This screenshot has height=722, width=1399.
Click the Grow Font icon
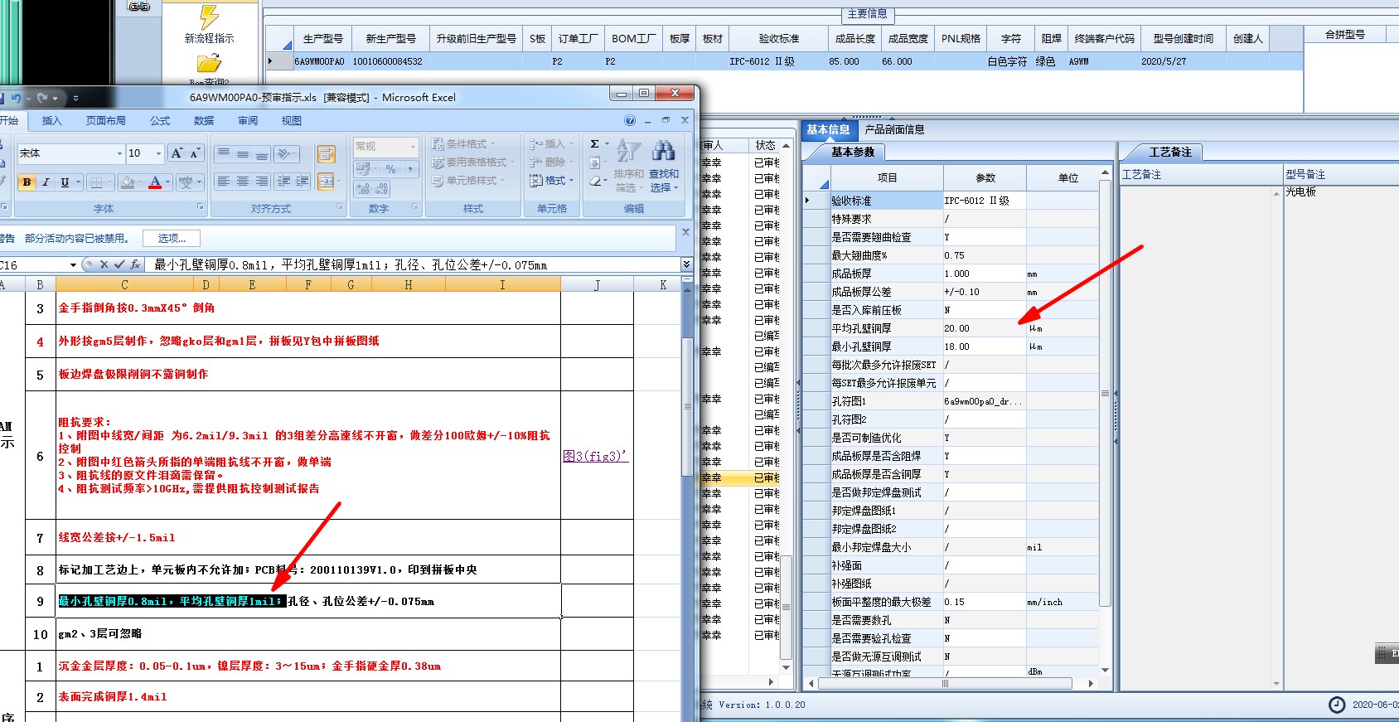point(177,153)
